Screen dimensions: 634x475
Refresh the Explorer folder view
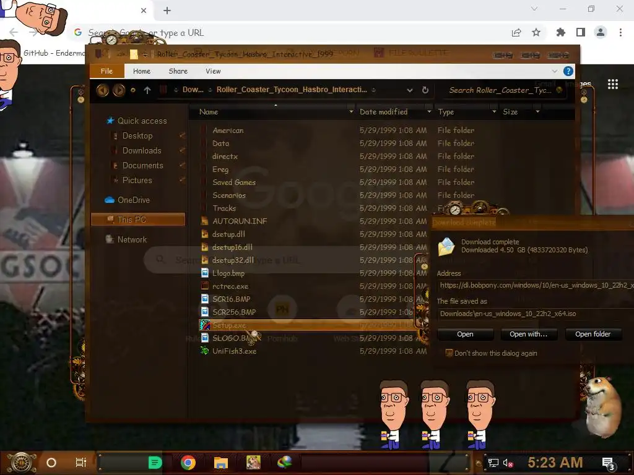click(425, 90)
